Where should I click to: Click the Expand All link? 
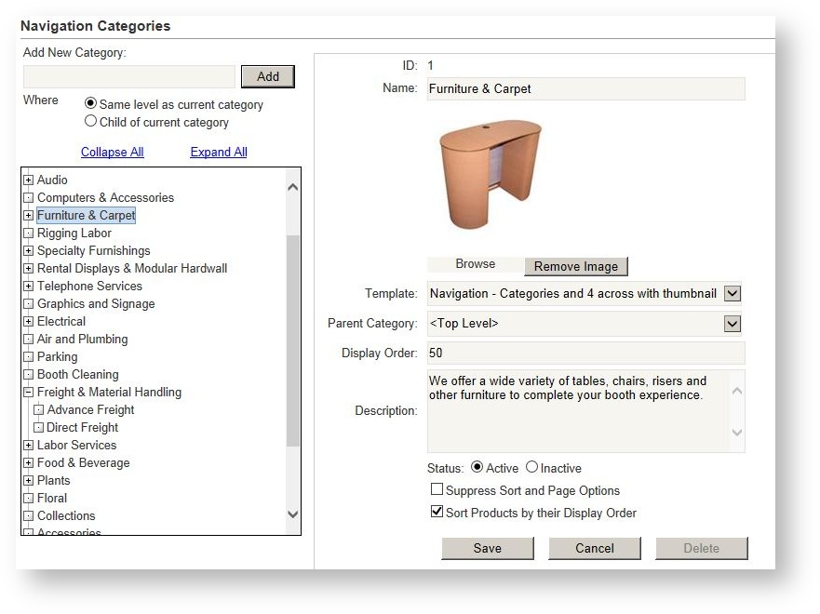click(x=219, y=153)
